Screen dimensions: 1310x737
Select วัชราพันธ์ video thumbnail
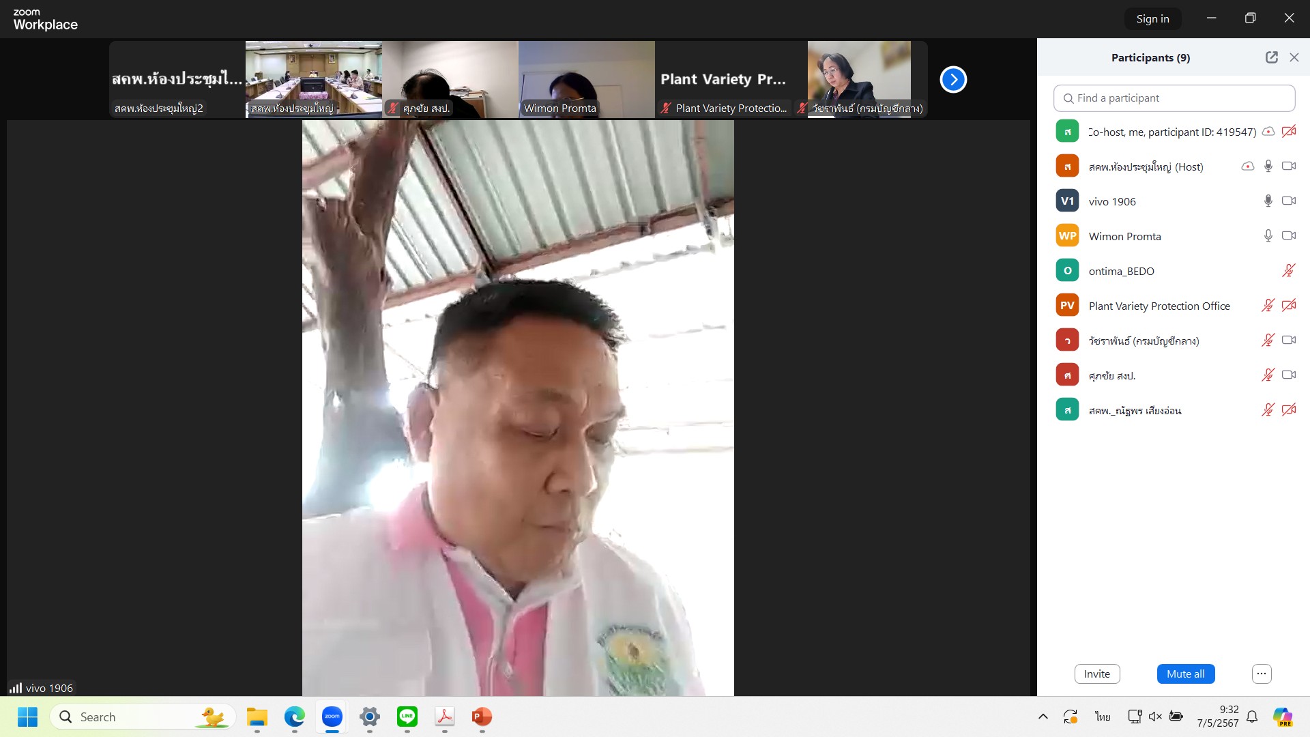860,79
